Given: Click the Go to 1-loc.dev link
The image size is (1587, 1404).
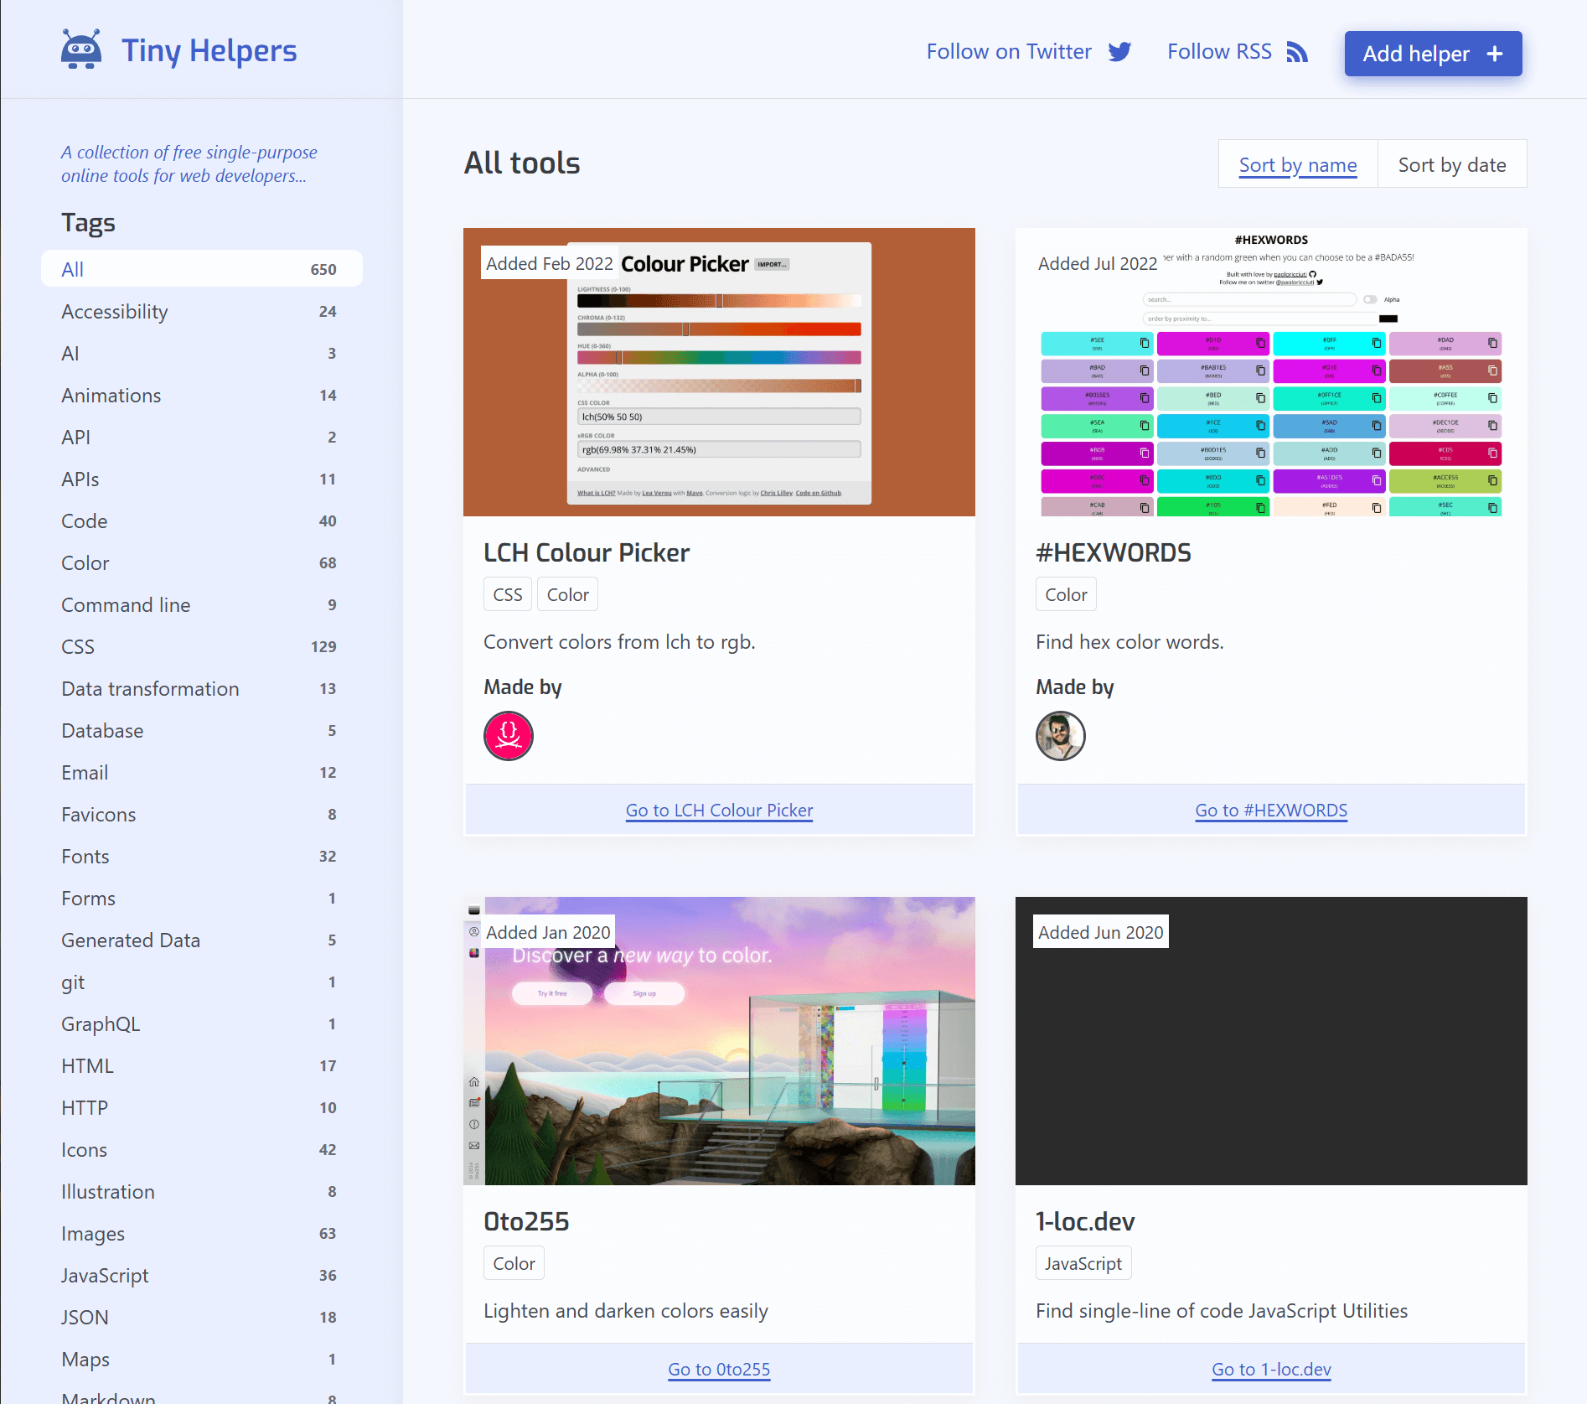Looking at the screenshot, I should pyautogui.click(x=1271, y=1370).
